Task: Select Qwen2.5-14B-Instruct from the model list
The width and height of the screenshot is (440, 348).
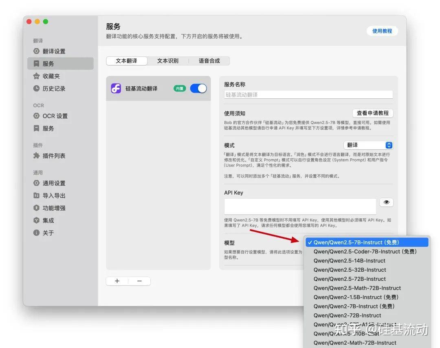Action: click(x=349, y=260)
